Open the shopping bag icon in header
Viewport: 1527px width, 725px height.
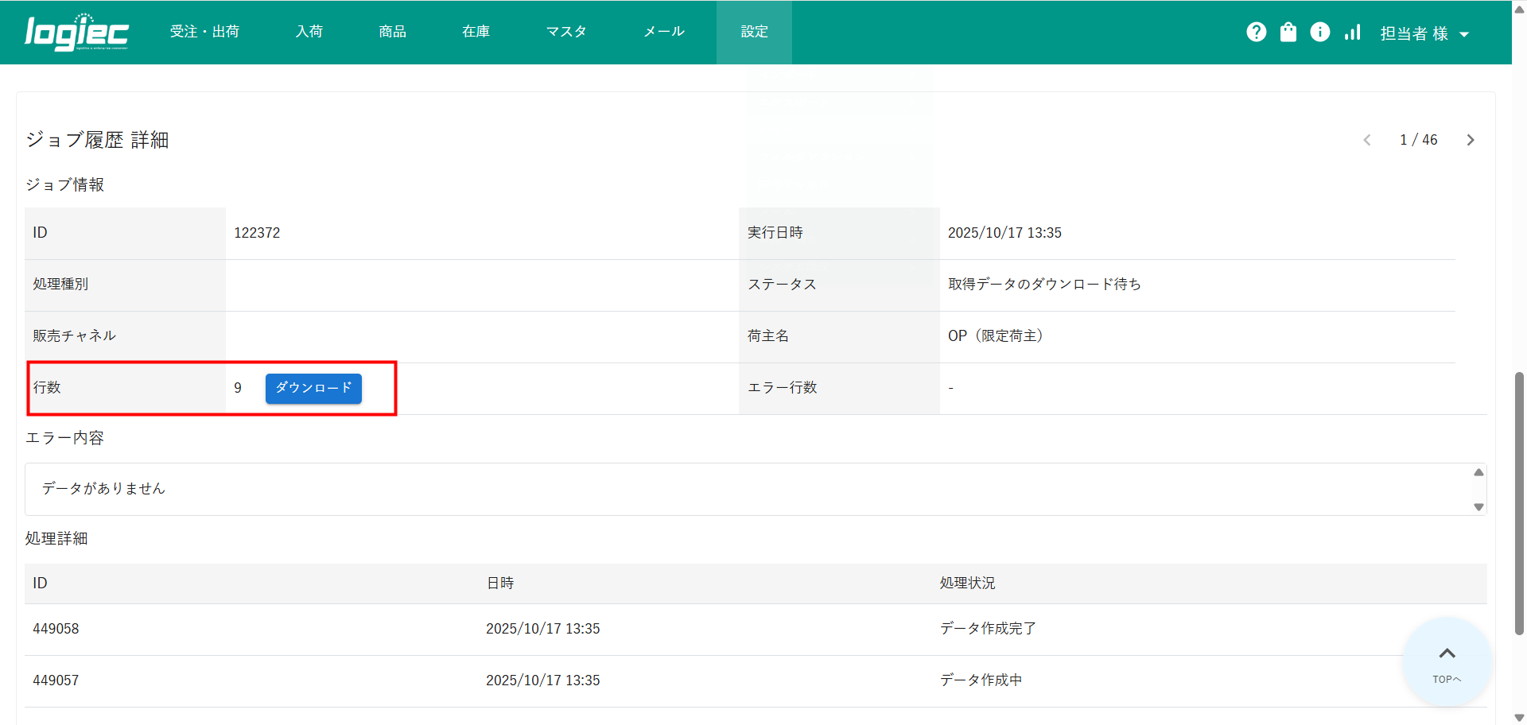(x=1288, y=32)
